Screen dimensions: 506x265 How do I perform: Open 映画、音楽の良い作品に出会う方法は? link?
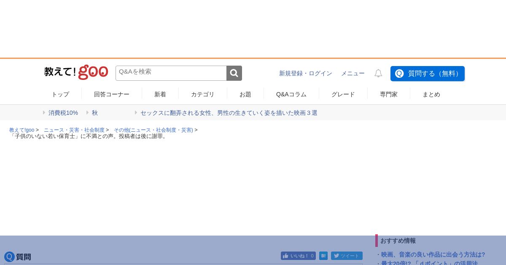tap(433, 254)
